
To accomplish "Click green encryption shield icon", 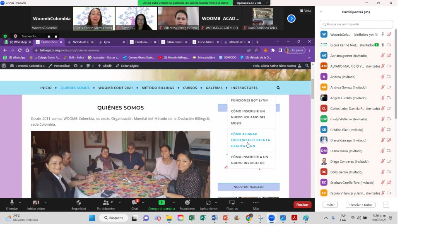I will (x=5, y=36).
